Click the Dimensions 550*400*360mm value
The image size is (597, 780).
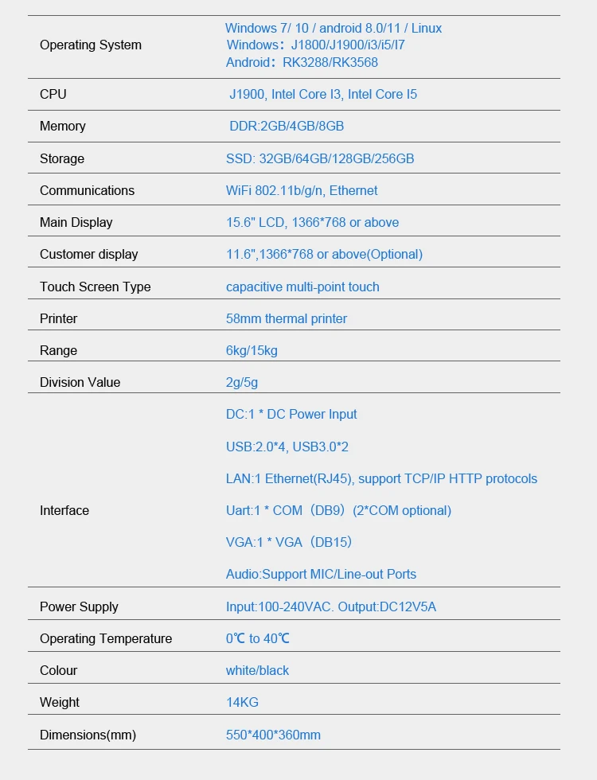point(273,735)
